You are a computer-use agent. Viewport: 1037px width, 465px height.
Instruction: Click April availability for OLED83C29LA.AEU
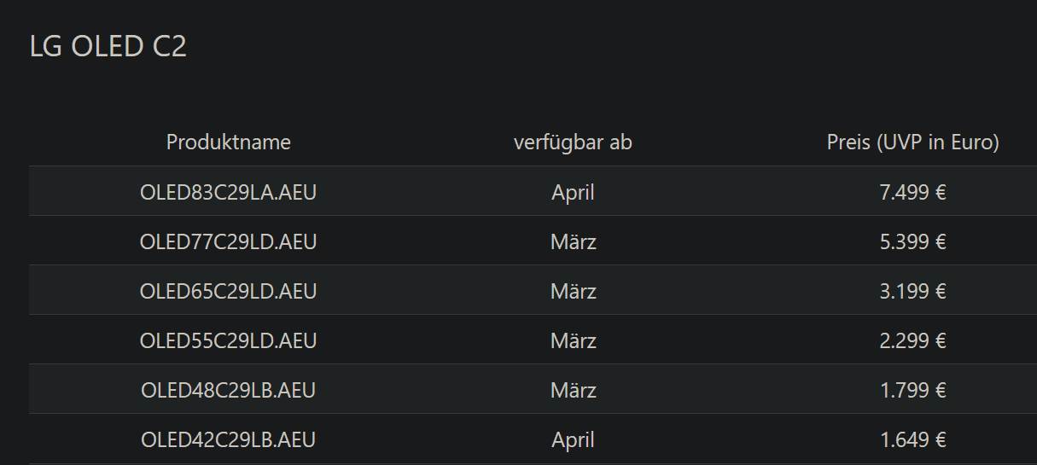(x=573, y=192)
